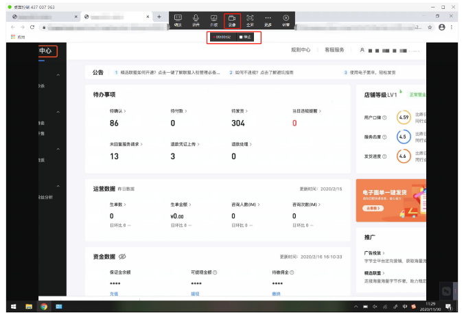Viewport: 464px width, 315px height.
Task: Open the 咨询次数(IM) metric link
Action: [x=307, y=205]
